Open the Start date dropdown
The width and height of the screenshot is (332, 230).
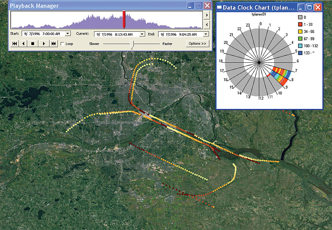68,33
